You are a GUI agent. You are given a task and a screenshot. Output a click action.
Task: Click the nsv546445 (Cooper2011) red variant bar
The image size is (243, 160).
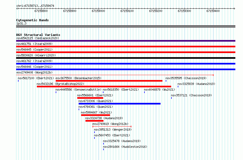(126, 52)
